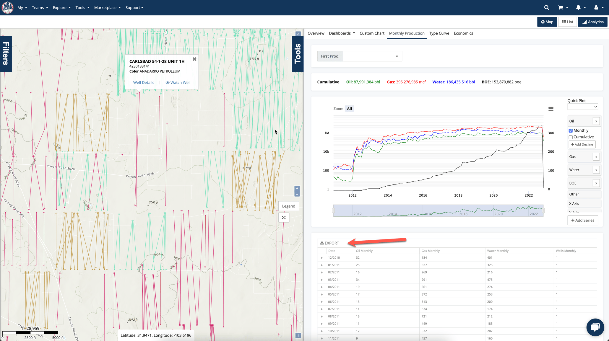
Task: Open the shopping cart icon
Action: pos(561,8)
